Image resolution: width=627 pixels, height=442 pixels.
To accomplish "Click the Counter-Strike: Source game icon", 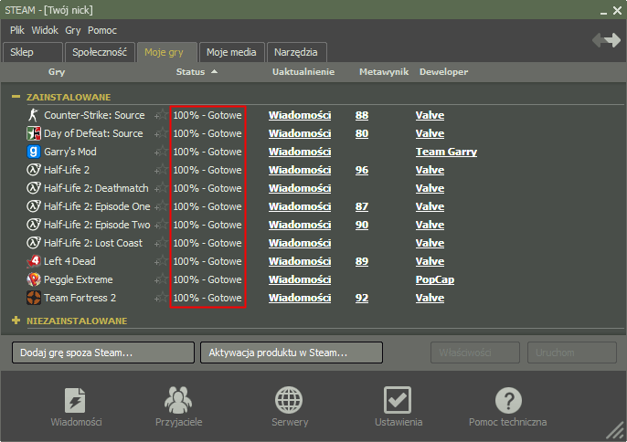I will 34,115.
